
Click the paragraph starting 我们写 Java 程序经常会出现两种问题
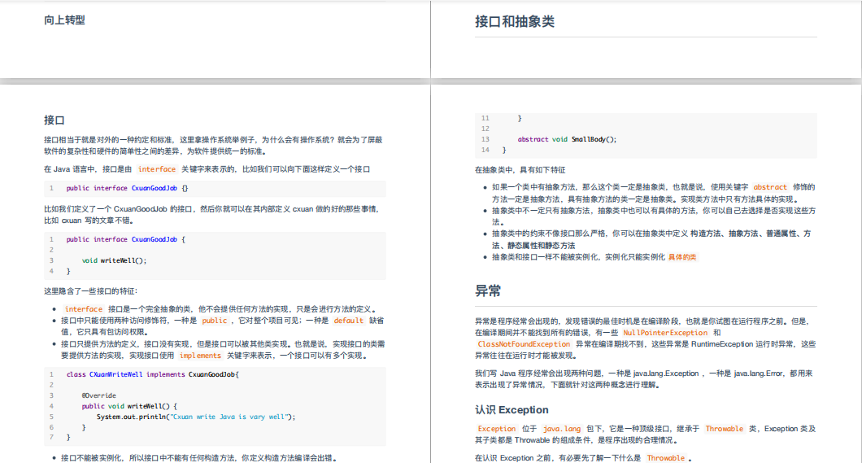point(644,379)
